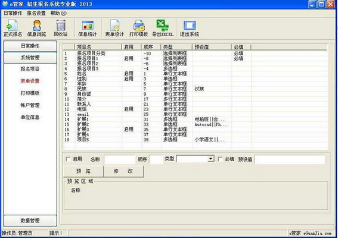The height and width of the screenshot is (239, 338).
Task: Open the 回收站 recycle bin icon
Action: (x=61, y=26)
